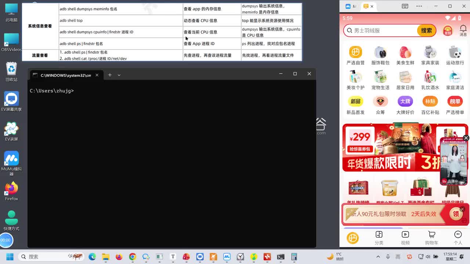Viewport: 470px width, 264px height.
Task: Tap the 众筹 icon
Action: [380, 102]
